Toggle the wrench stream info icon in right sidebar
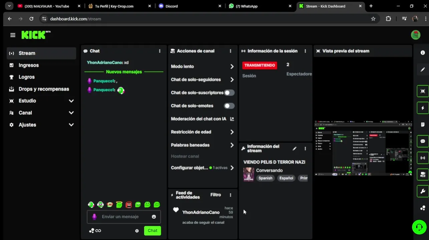The width and height of the screenshot is (429, 240). [423, 191]
